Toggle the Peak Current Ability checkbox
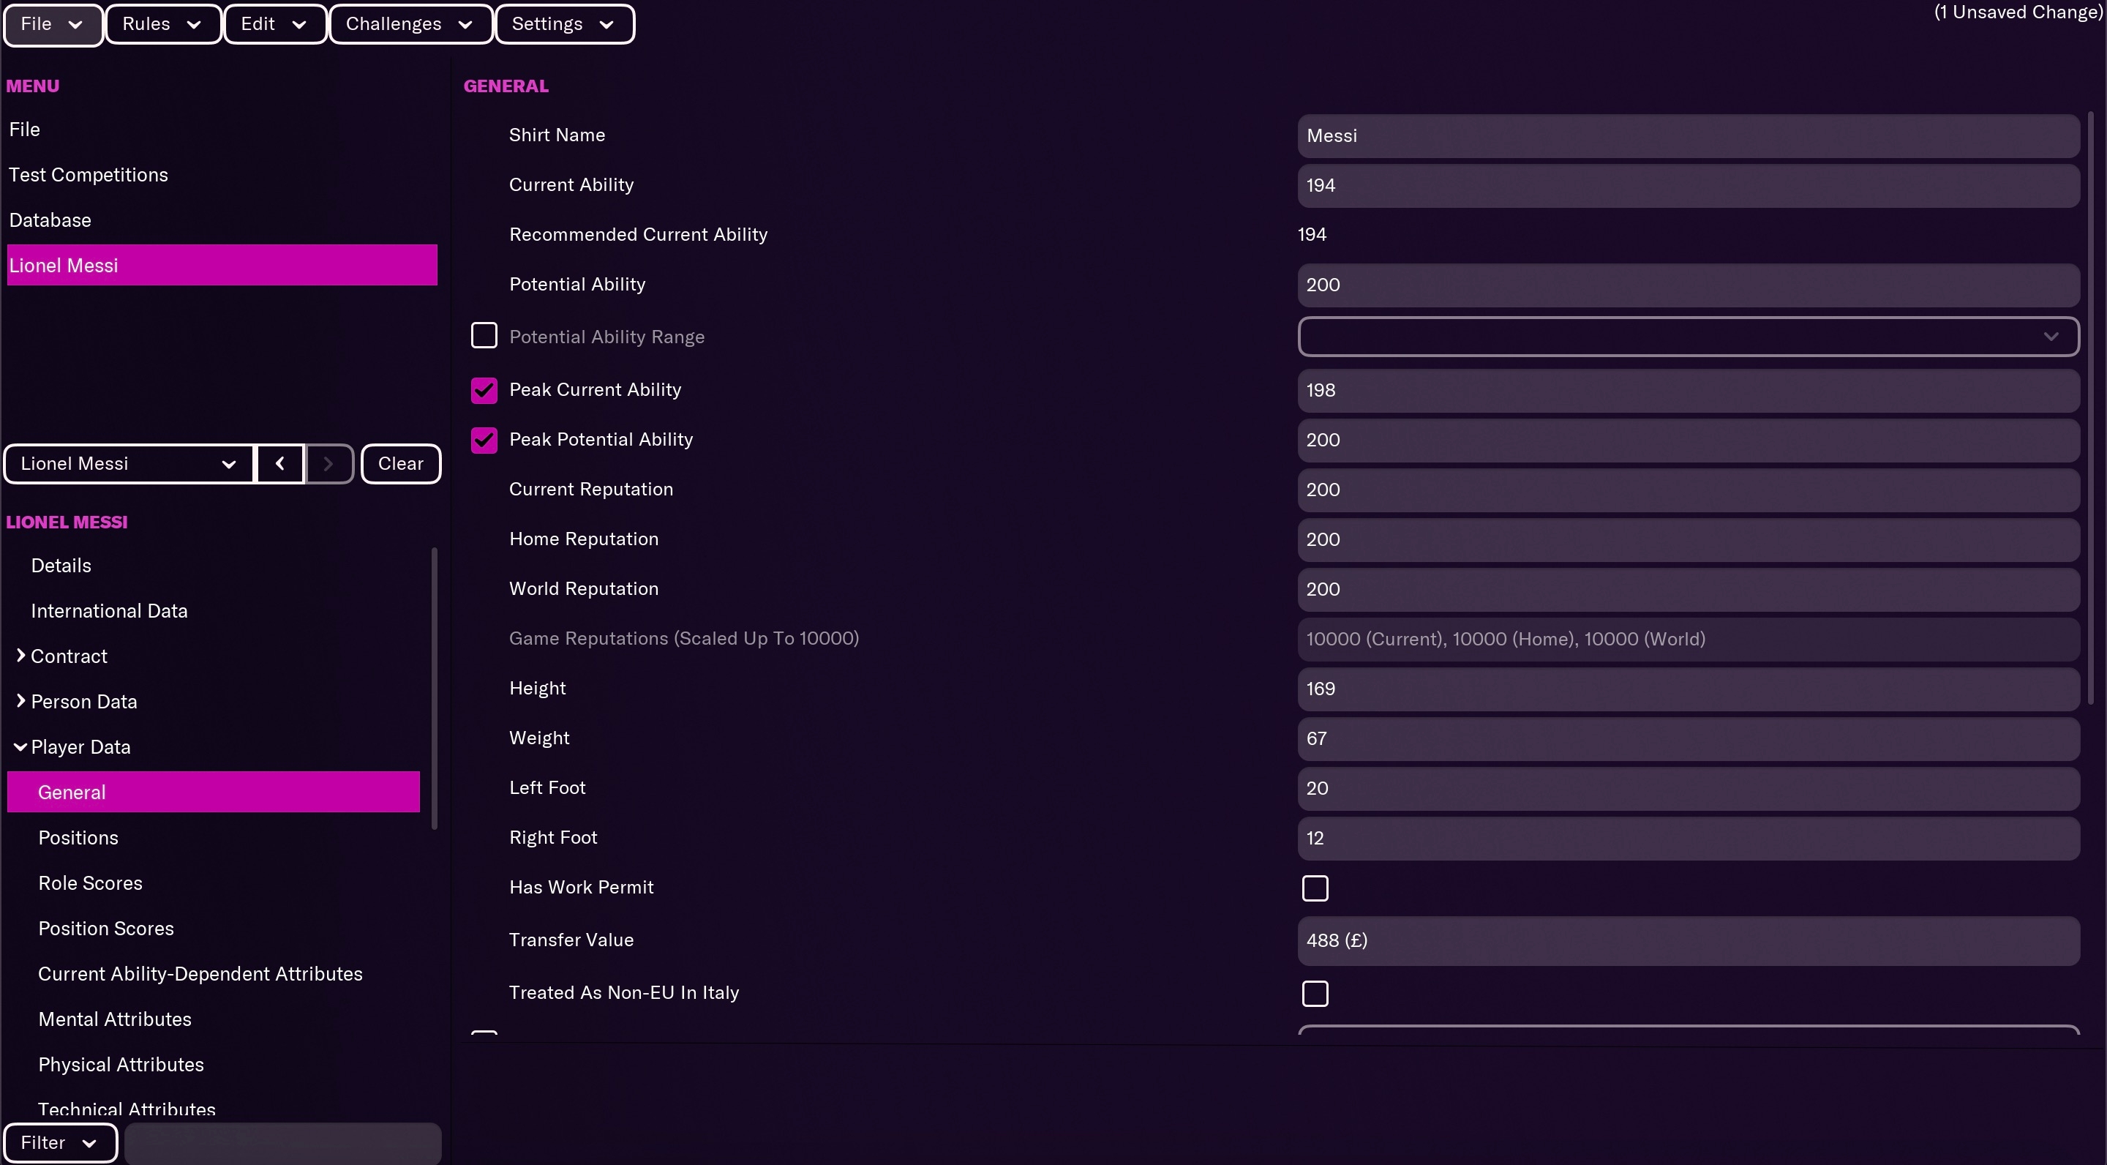This screenshot has height=1165, width=2107. tap(485, 389)
